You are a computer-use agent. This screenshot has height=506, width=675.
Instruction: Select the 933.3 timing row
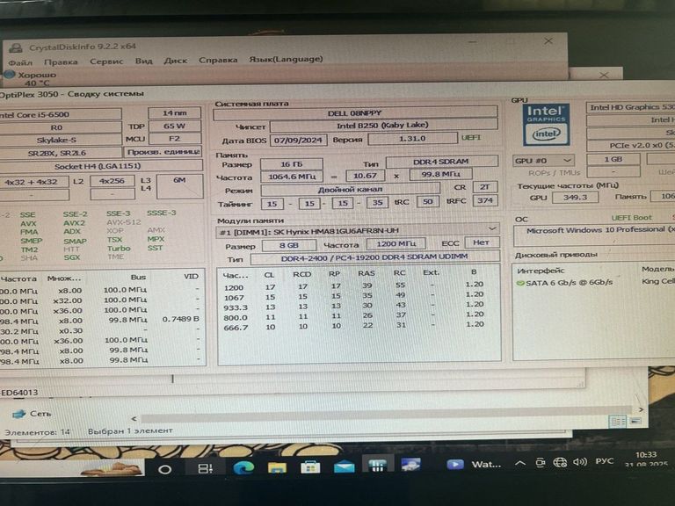[x=353, y=307]
